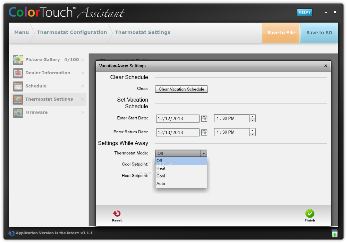Open calendar picker for Start Date

(204, 119)
